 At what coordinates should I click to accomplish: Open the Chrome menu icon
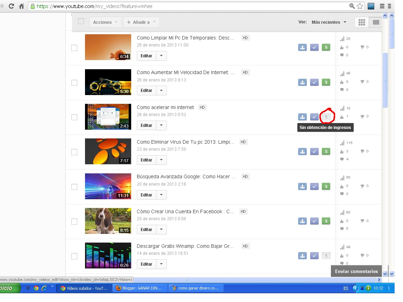click(382, 6)
